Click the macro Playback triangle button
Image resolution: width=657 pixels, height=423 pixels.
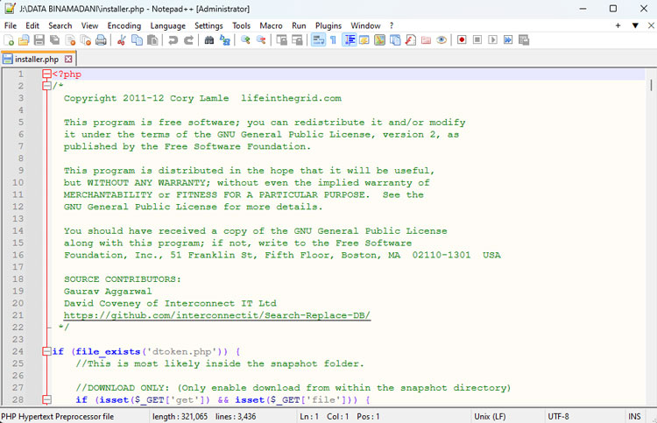(492, 39)
